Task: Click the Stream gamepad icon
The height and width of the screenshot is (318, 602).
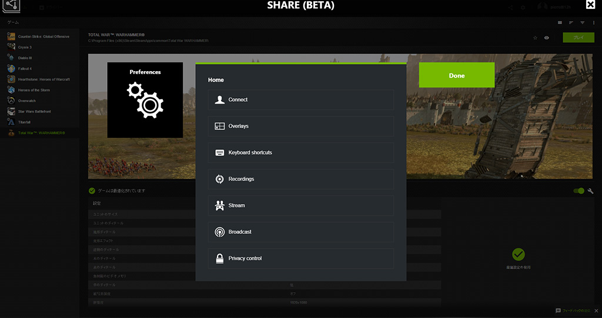Action: [x=220, y=206]
